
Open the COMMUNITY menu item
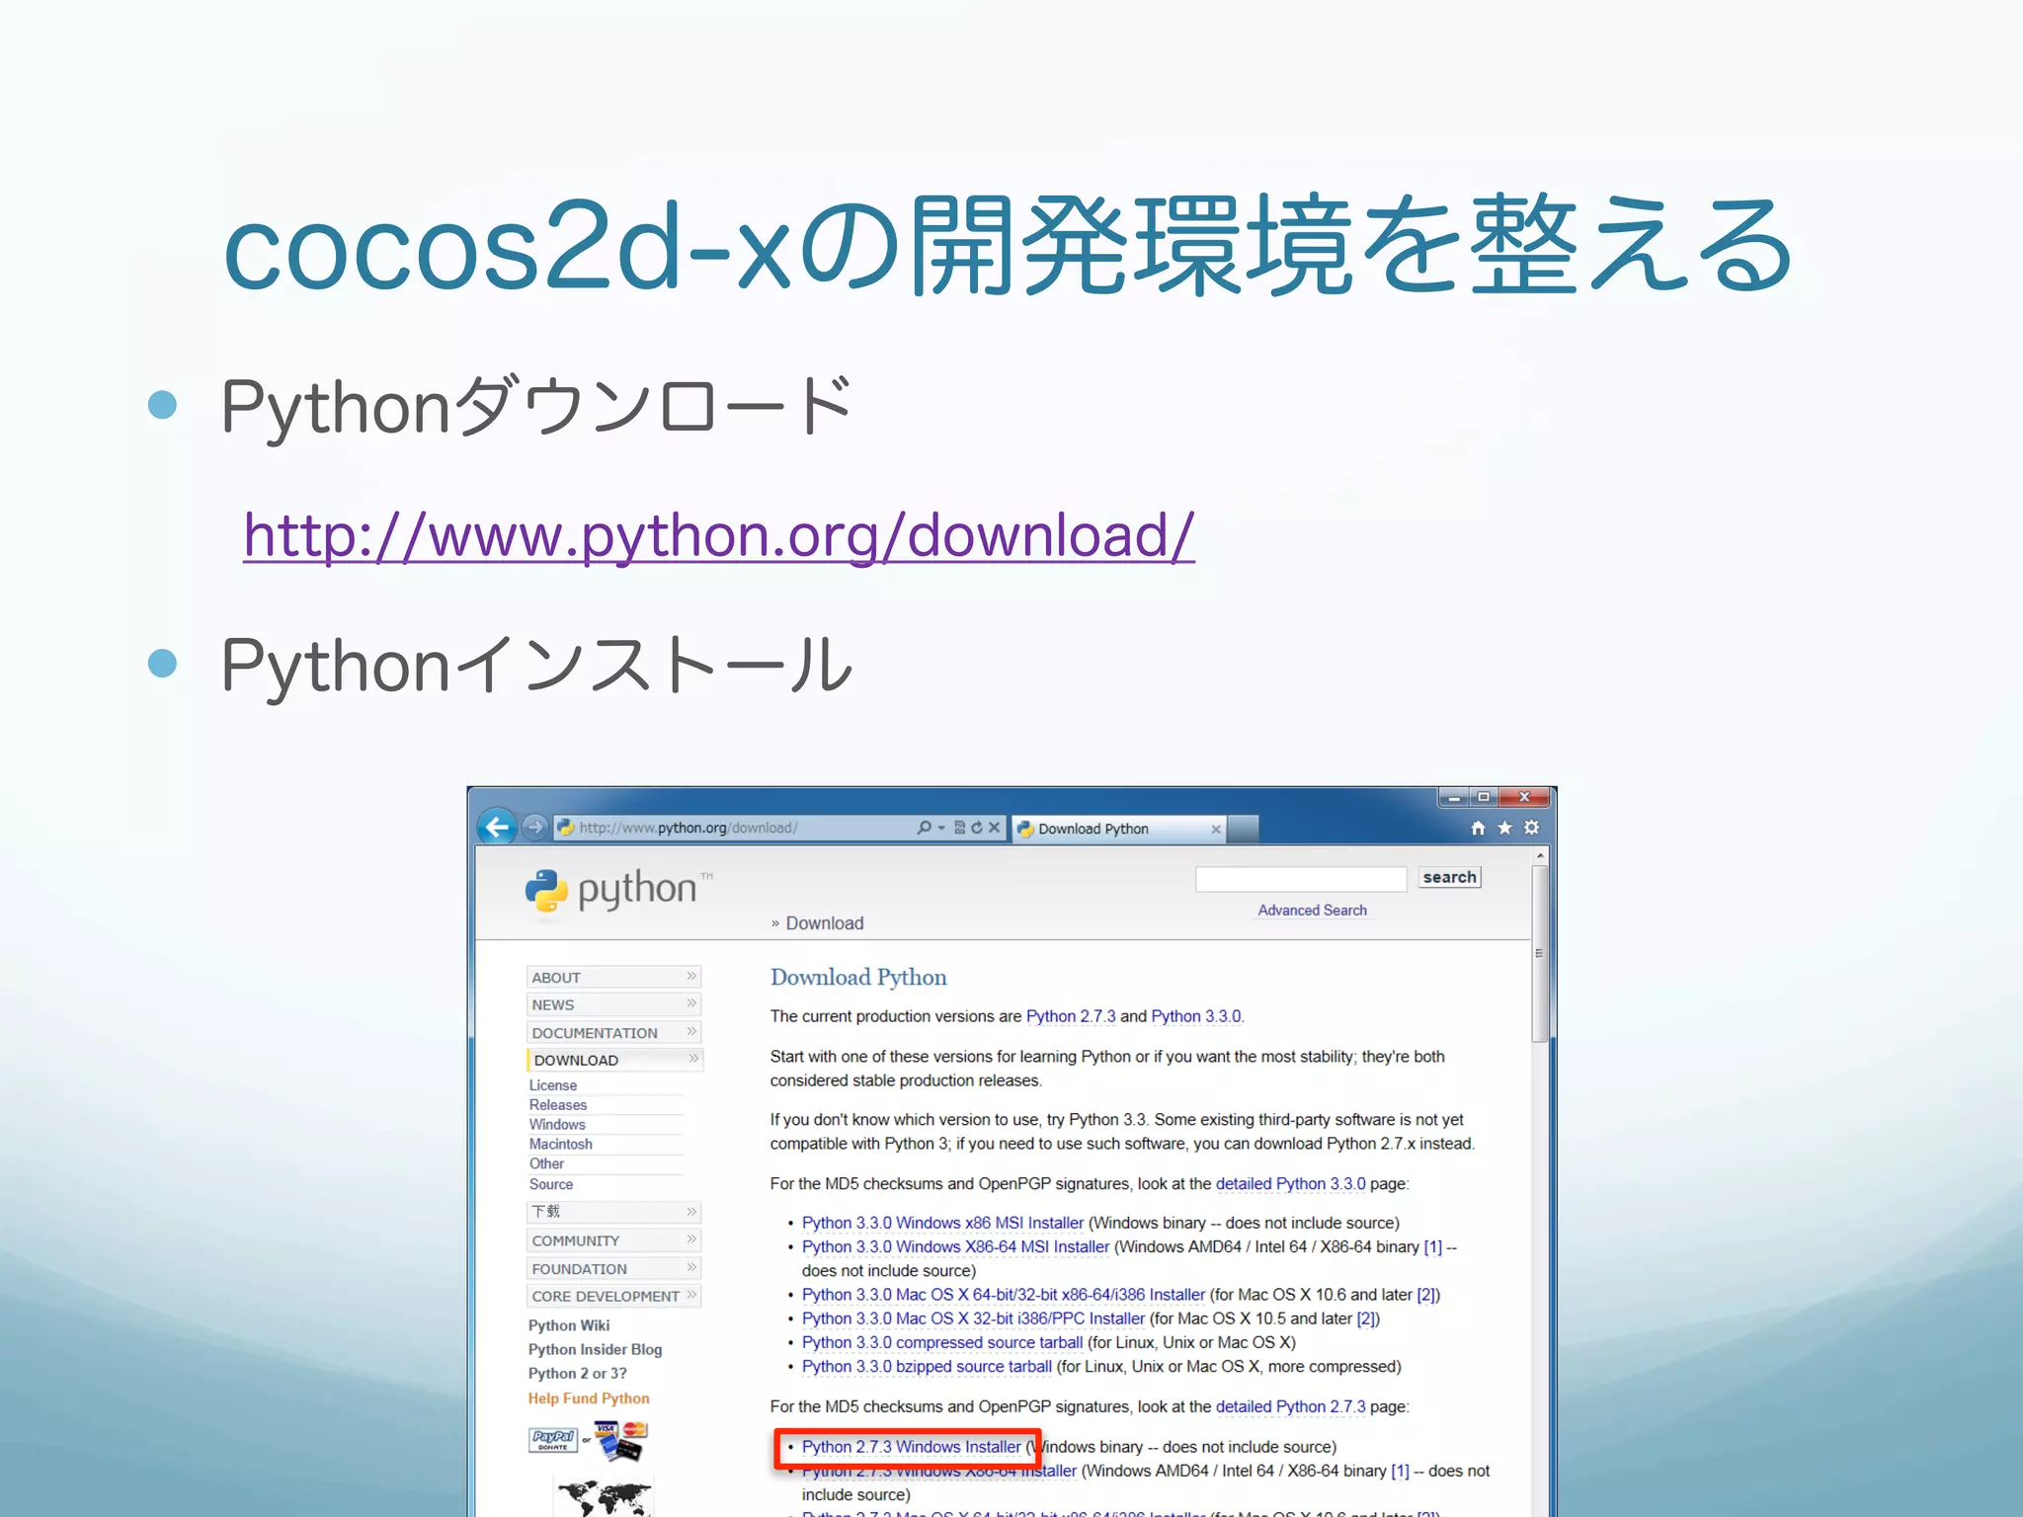[613, 1240]
